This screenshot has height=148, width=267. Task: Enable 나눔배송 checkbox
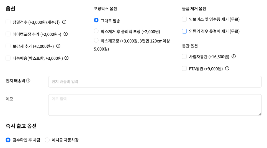(x=8, y=58)
